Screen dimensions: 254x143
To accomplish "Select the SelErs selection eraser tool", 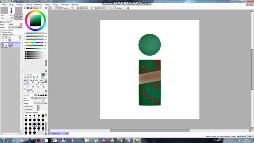I will [x=42, y=86].
